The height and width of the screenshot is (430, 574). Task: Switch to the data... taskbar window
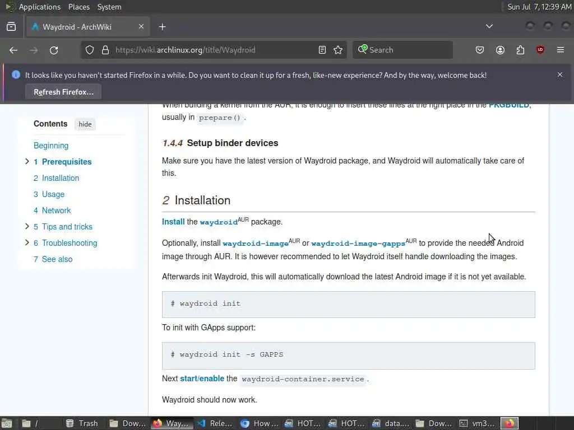click(x=390, y=423)
